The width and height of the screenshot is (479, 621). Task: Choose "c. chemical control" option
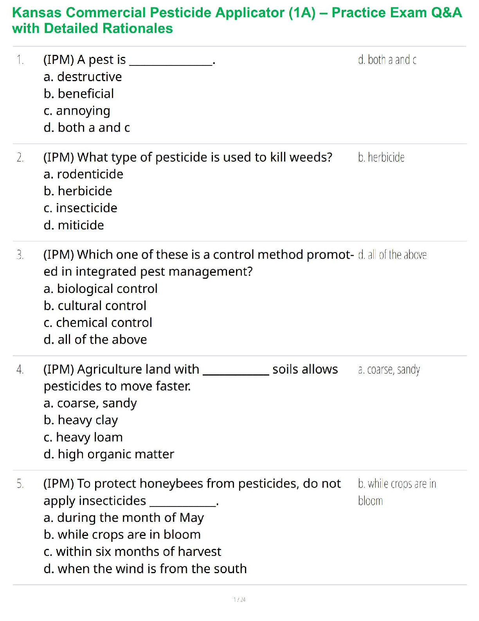(x=98, y=323)
